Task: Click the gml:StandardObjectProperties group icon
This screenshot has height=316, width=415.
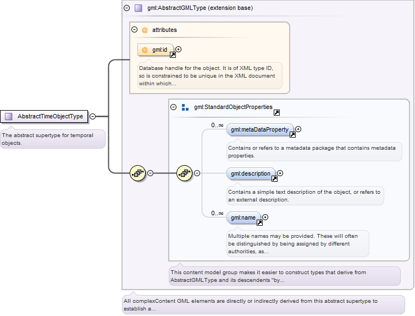Action: 185,107
